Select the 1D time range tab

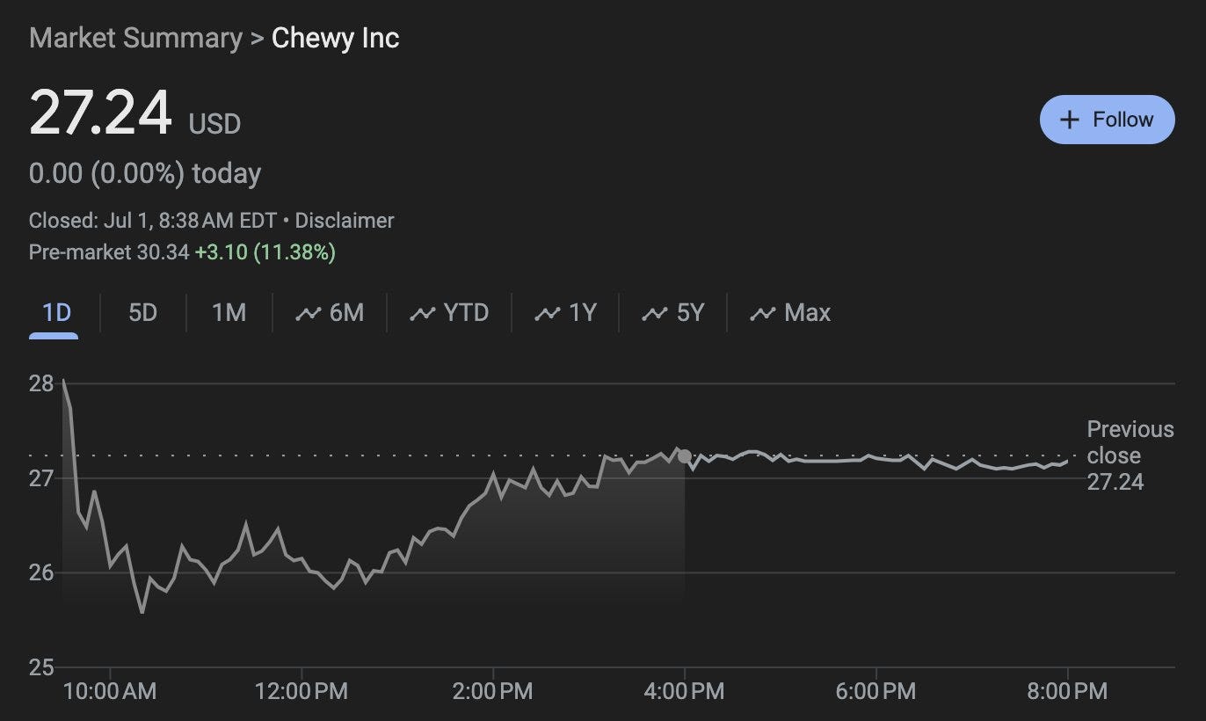tap(56, 313)
